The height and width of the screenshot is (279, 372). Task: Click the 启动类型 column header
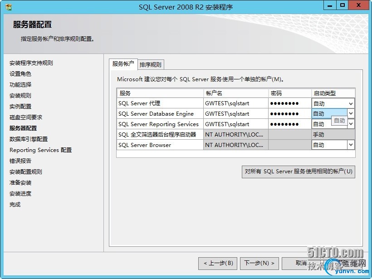point(333,93)
